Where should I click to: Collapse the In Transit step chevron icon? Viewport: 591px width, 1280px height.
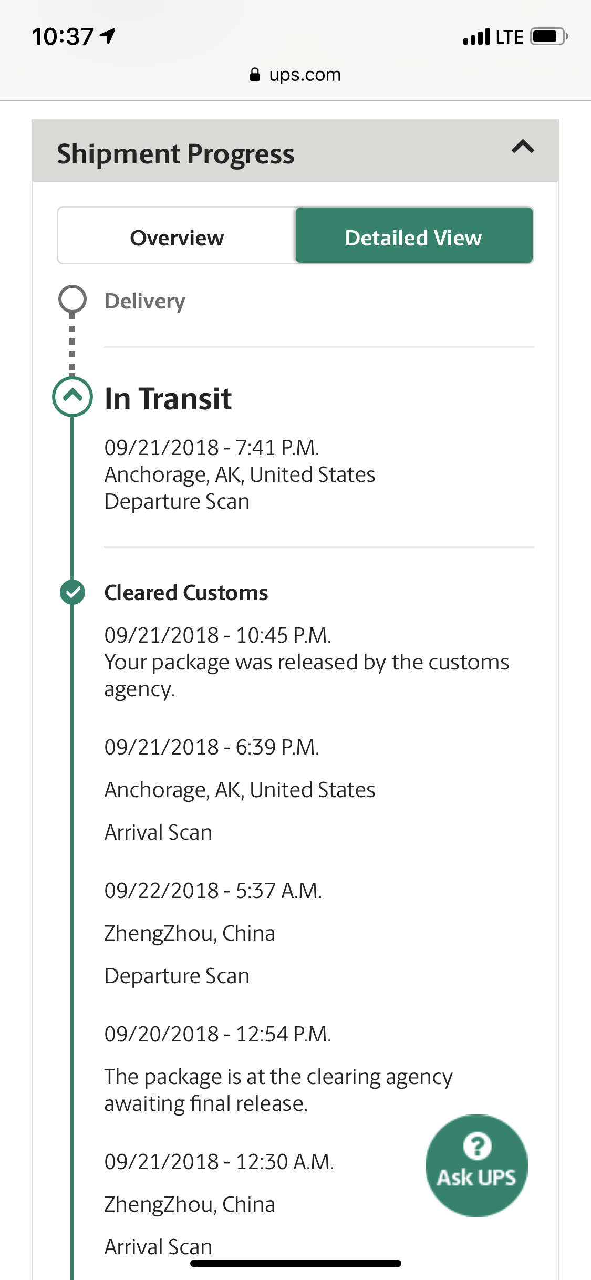(x=72, y=397)
